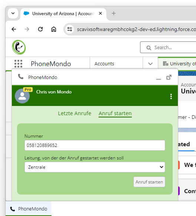Open the browser home page
This screenshot has width=196, height=216.
point(54,29)
